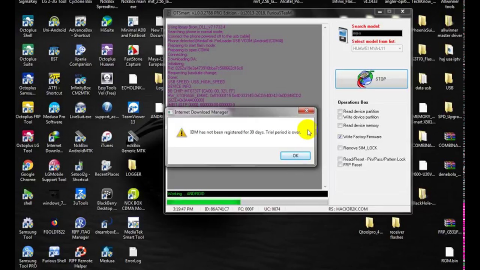
Task: Click the 'RS : HACK3R2K.COM' status text
Action: [348, 209]
